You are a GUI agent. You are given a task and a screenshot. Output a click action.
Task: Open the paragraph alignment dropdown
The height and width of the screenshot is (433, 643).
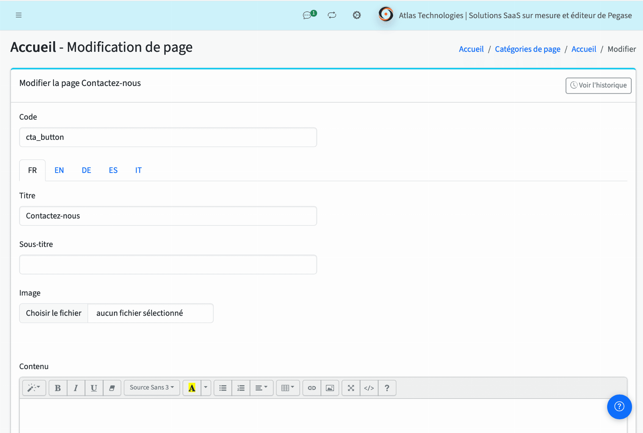pyautogui.click(x=262, y=387)
